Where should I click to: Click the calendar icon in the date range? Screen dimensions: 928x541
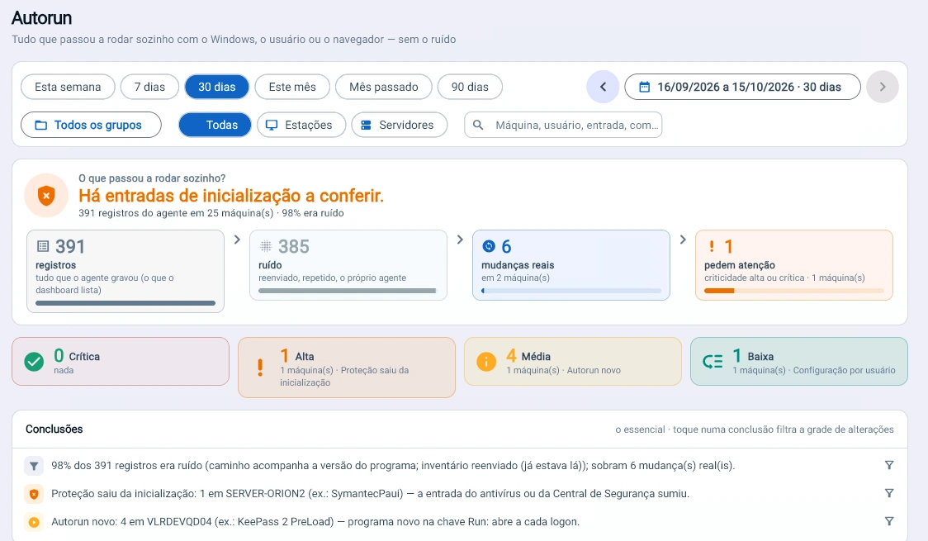[x=645, y=87]
